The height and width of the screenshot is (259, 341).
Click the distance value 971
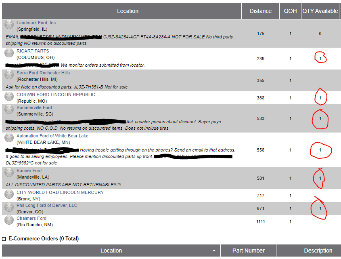260,208
